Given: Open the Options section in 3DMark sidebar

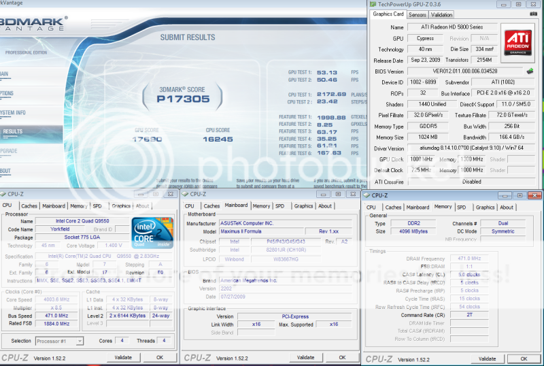Looking at the screenshot, I should point(7,93).
